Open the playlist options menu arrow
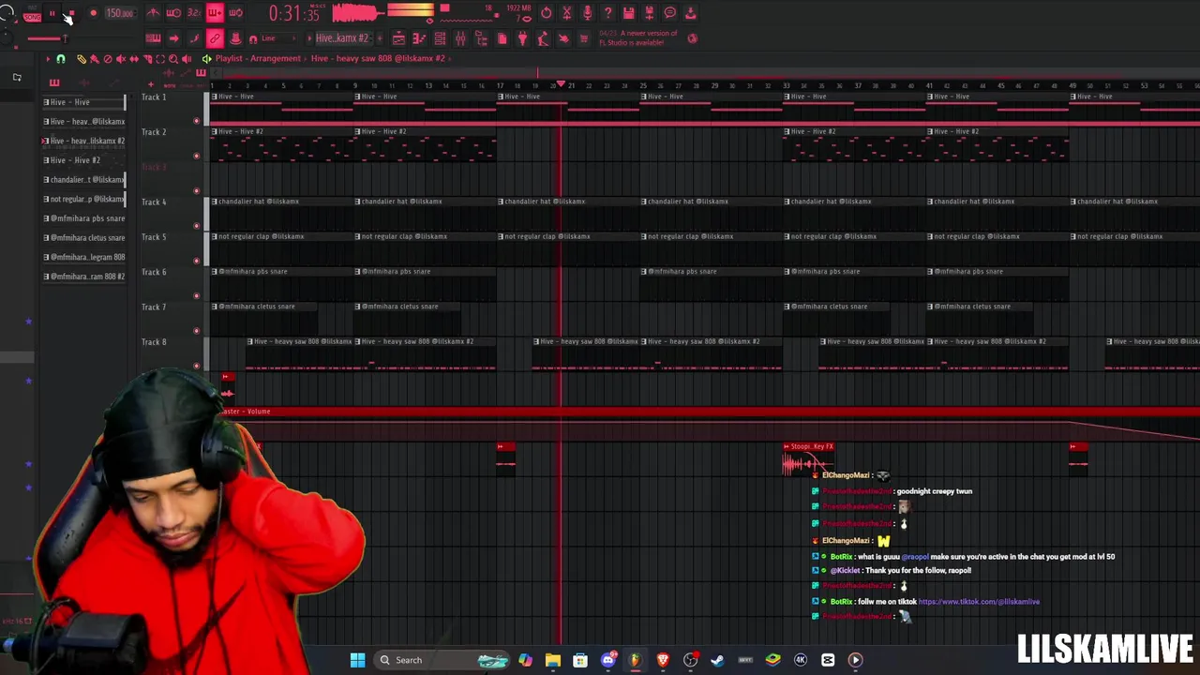Image resolution: width=1200 pixels, height=675 pixels. (x=48, y=59)
